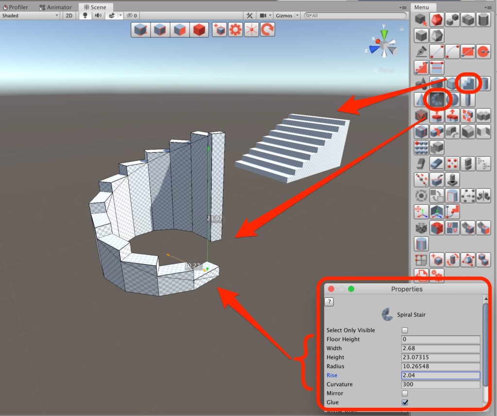This screenshot has height=416, width=497.
Task: Enable the Select Only Visible checkbox
Action: pyautogui.click(x=405, y=330)
